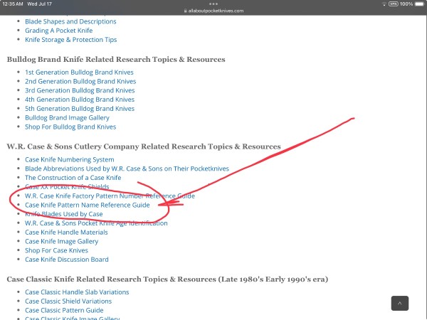427x320 pixels.
Task: Tap the three-dots multitasking icon
Action: click(x=213, y=4)
